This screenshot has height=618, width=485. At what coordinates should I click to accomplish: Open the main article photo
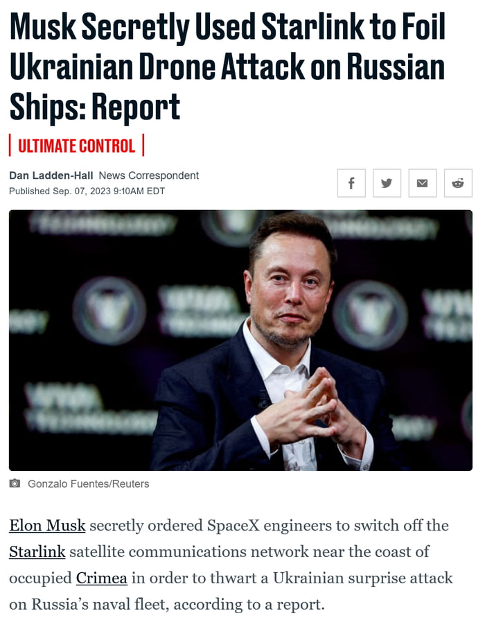240,340
